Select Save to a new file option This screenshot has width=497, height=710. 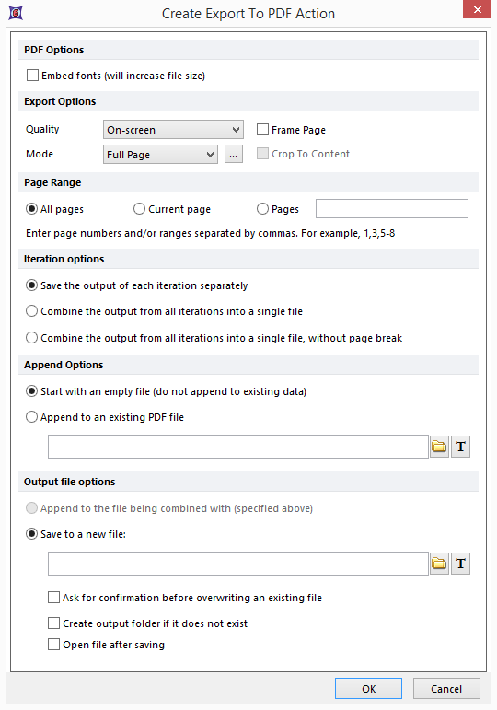click(x=31, y=534)
